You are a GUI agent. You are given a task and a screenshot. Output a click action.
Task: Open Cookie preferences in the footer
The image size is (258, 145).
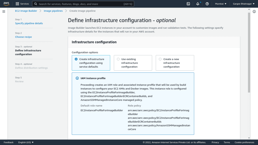[x=244, y=142]
